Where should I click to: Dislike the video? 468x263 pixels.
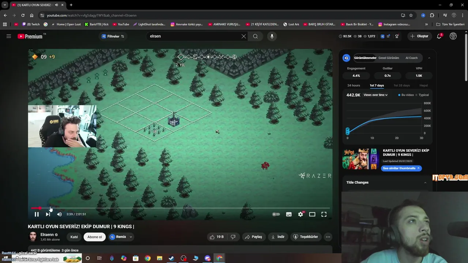pos(233,237)
